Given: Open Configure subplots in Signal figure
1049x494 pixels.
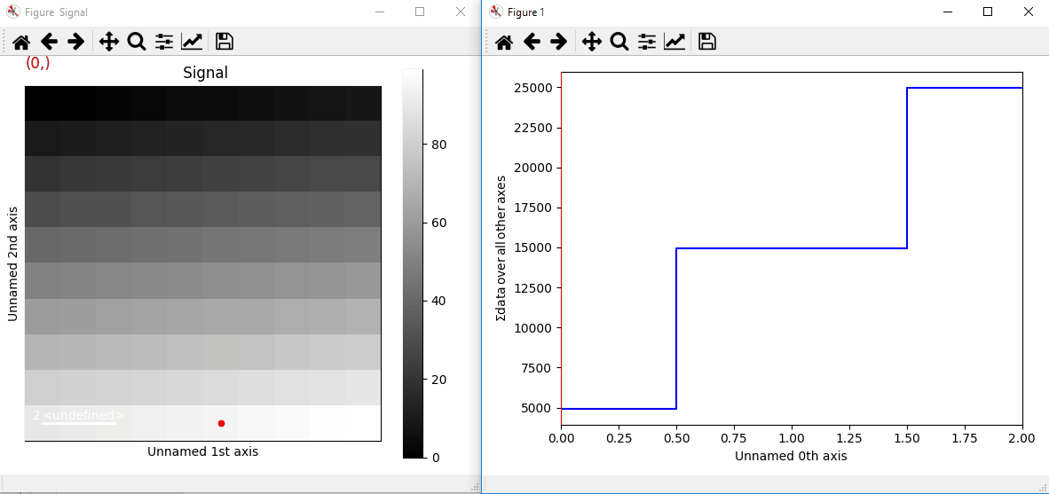Looking at the screenshot, I should coord(164,42).
